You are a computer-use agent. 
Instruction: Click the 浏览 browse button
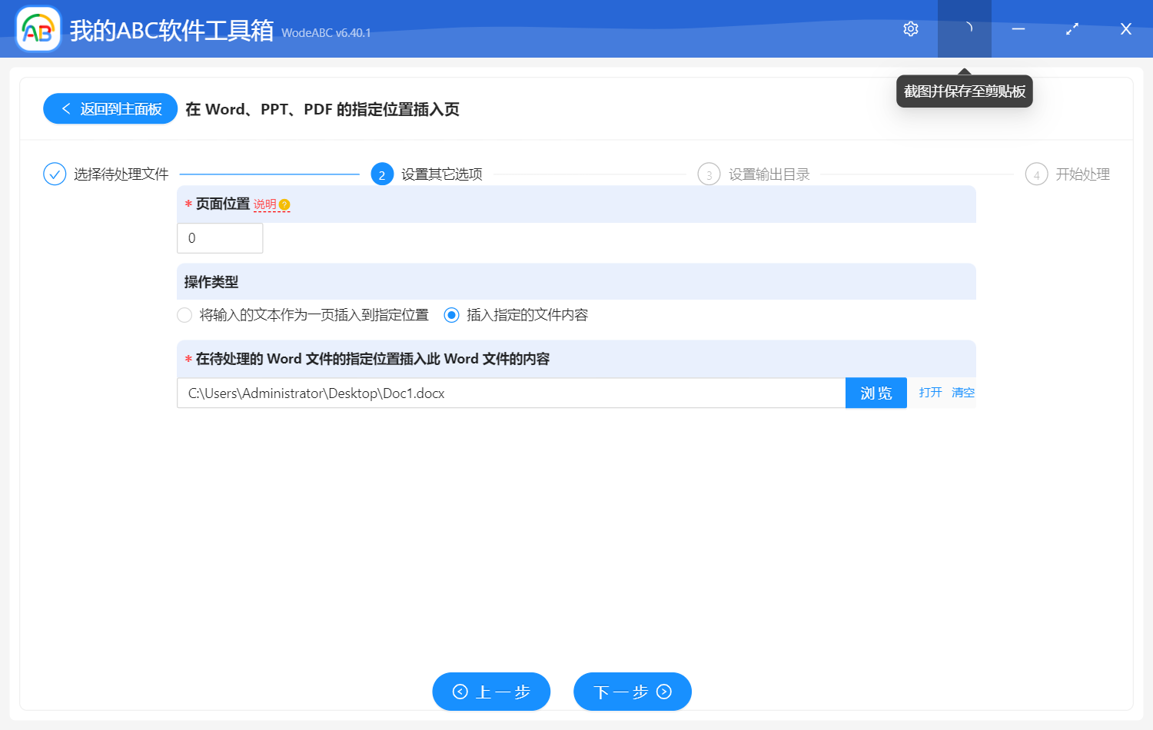876,393
